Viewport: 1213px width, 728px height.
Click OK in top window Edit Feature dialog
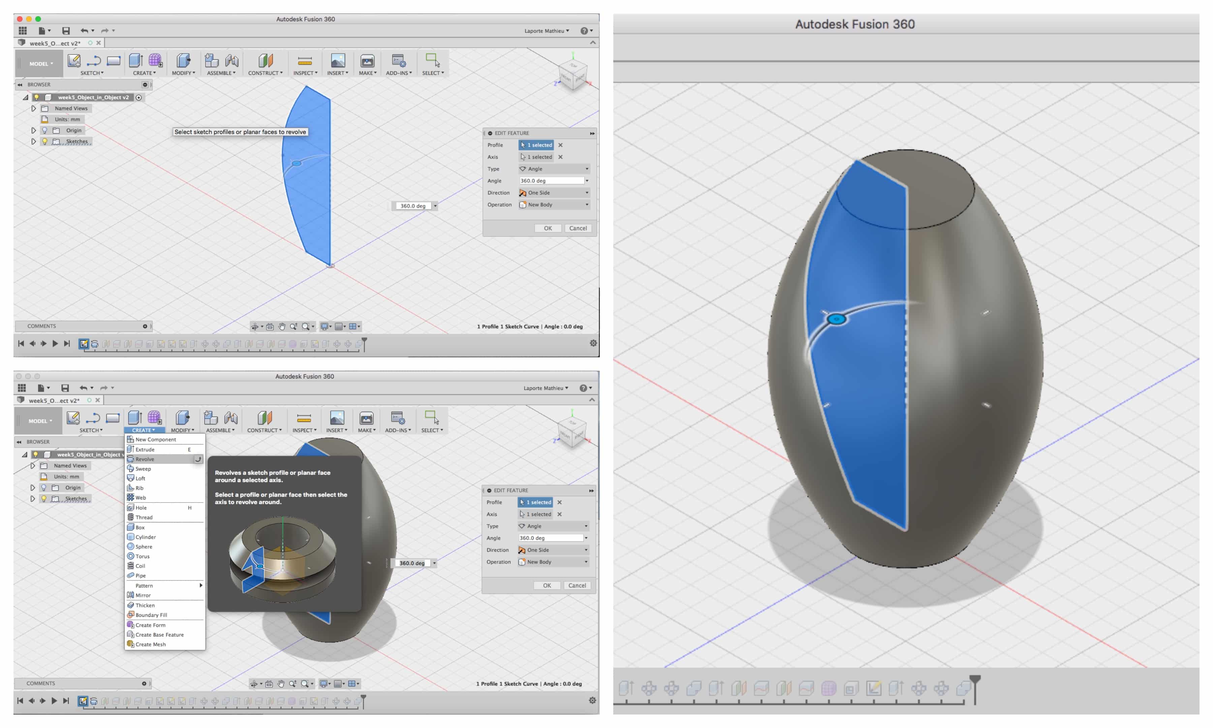point(548,228)
